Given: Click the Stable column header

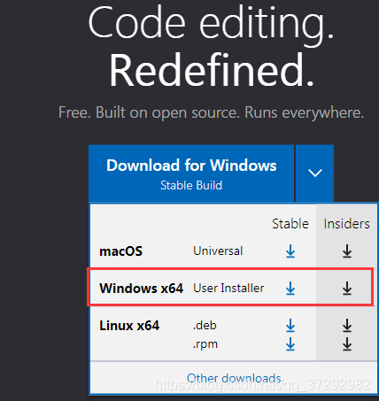Looking at the screenshot, I should click(290, 224).
